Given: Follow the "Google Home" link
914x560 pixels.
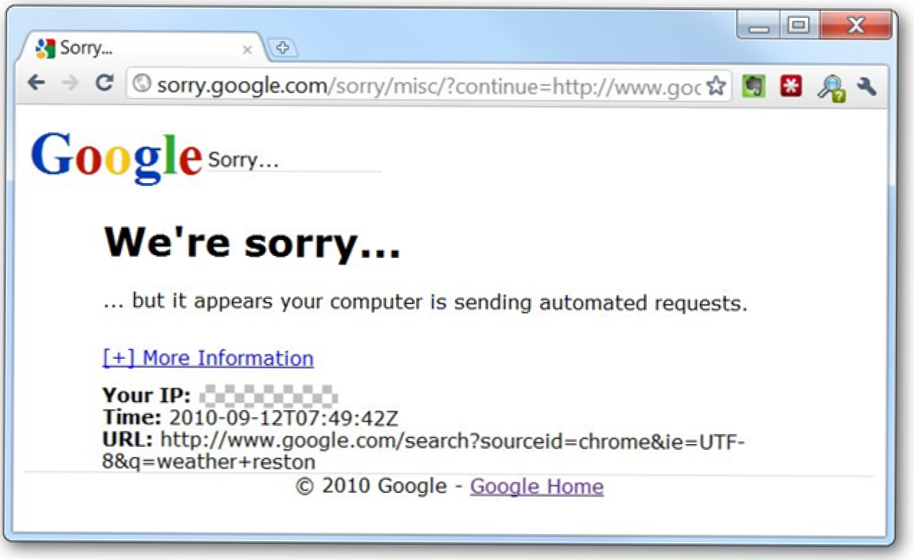Looking at the screenshot, I should pos(537,486).
